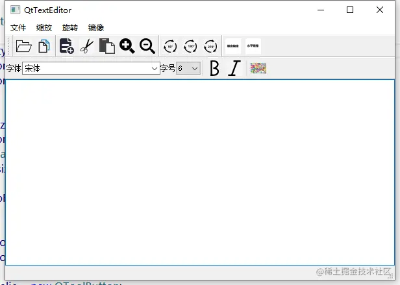Open the 字体 font family dropdown
The width and height of the screenshot is (400, 285).
(x=91, y=68)
